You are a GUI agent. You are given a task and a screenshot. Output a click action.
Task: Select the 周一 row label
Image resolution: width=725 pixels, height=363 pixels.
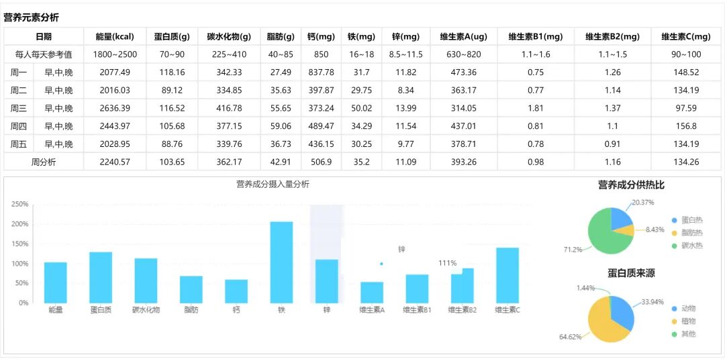(19, 72)
